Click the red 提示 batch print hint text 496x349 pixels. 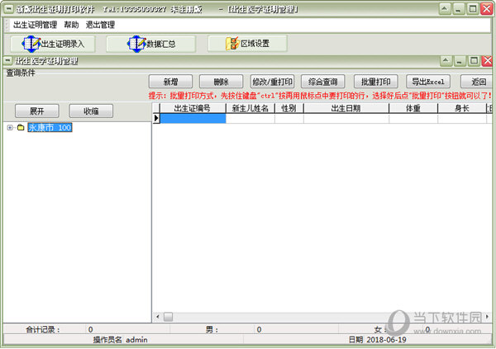coord(320,96)
